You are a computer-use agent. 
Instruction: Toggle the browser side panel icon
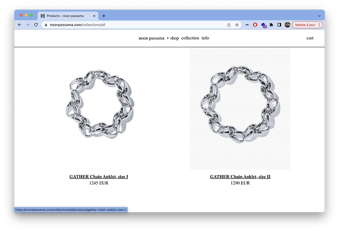279,25
